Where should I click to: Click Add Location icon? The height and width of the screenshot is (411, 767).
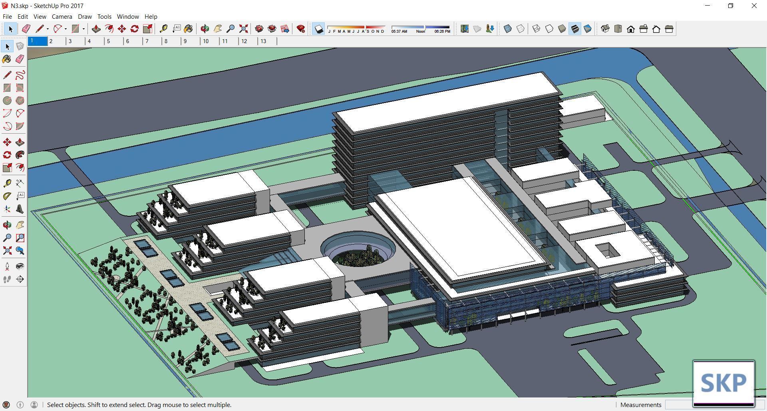tap(465, 29)
